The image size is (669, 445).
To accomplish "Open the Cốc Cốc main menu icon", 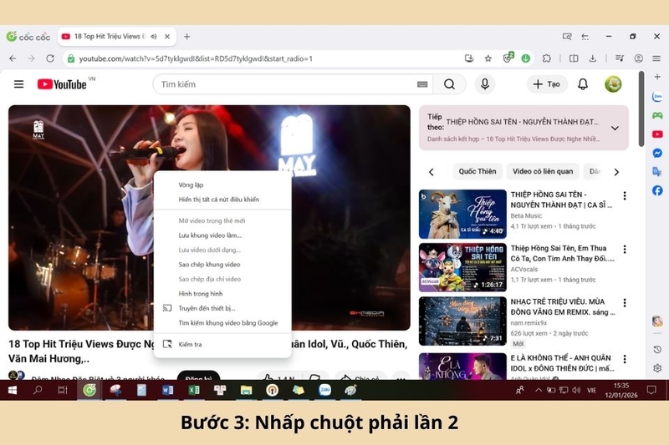I will pos(656,58).
